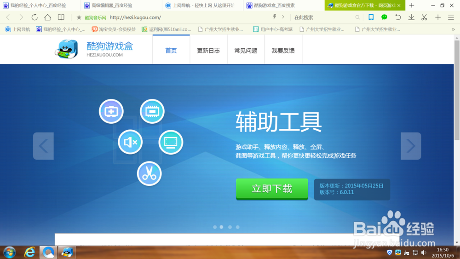The width and height of the screenshot is (460, 259).
Task: Close the active 酷狗游戏盒官方下载 tab
Action: 399,5
